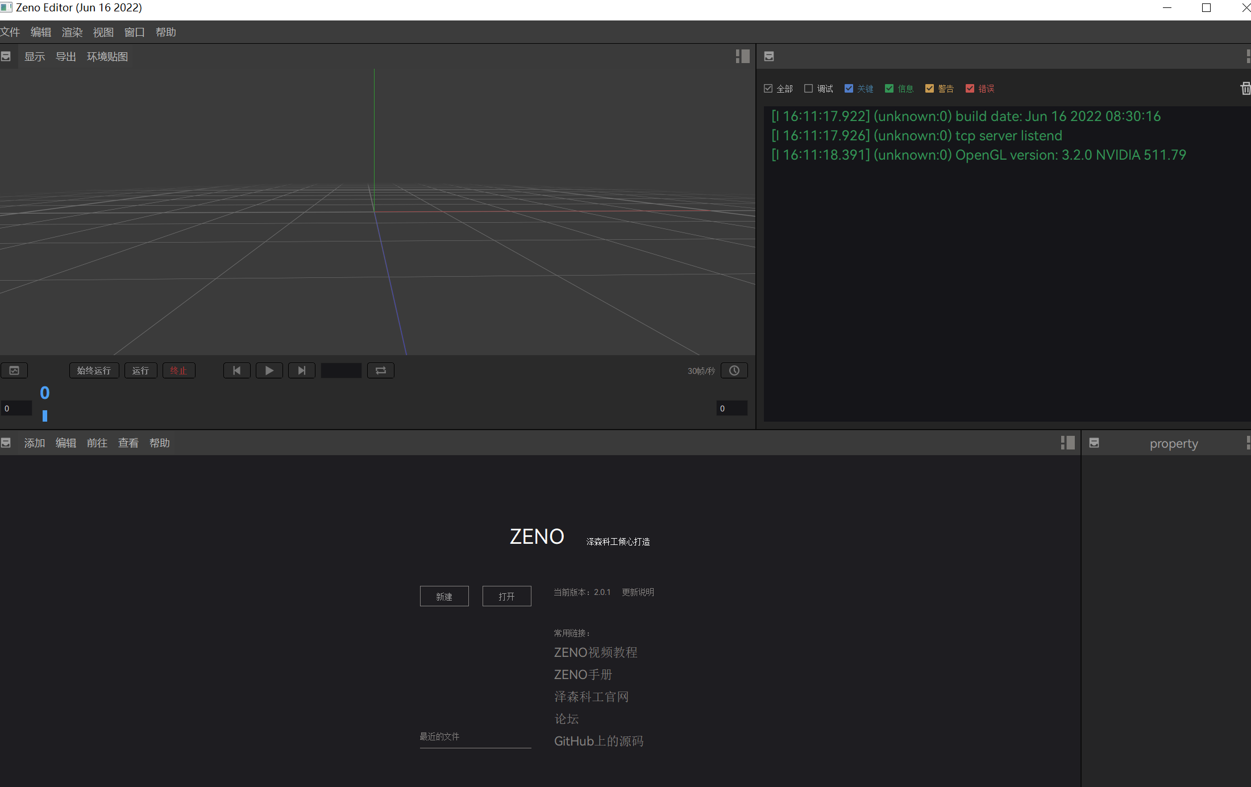The image size is (1251, 787).
Task: Open the log panel dock dropdown icon
Action: (x=769, y=56)
